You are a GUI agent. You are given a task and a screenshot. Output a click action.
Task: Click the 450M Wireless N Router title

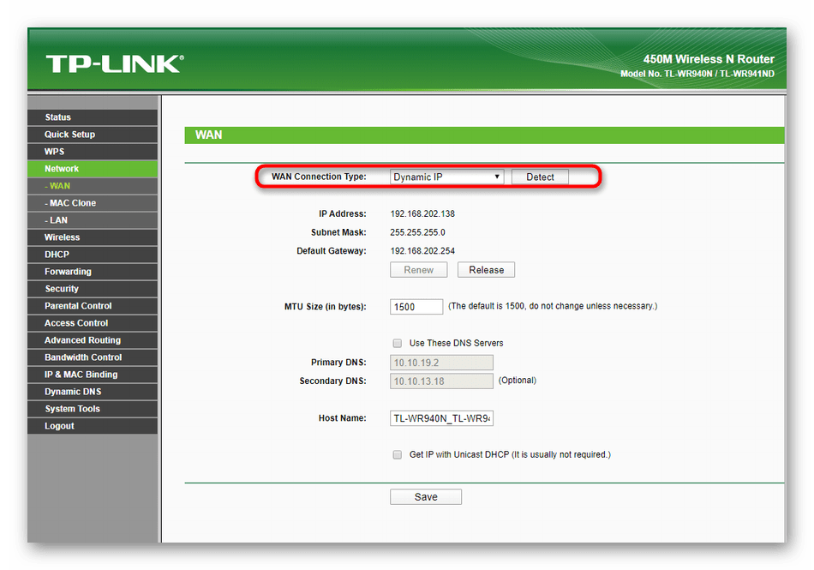[x=709, y=59]
